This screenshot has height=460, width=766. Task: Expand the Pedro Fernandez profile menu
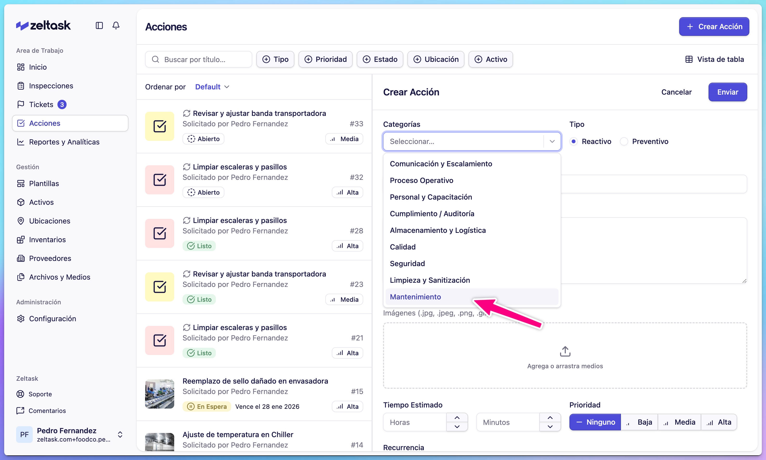click(120, 434)
